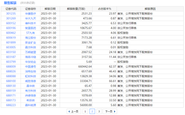Click the 证券代码 column header
Screen dimensions: 185x115
[x=11, y=9]
